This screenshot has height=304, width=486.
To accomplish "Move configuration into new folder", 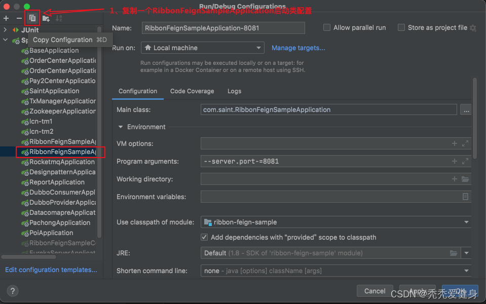I will 46,19.
